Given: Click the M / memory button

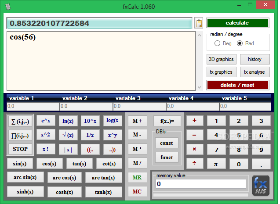Looking at the screenshot, I should click(x=137, y=163).
